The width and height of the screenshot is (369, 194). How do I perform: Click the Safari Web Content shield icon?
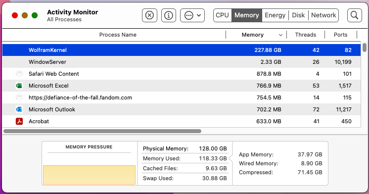tap(19, 74)
